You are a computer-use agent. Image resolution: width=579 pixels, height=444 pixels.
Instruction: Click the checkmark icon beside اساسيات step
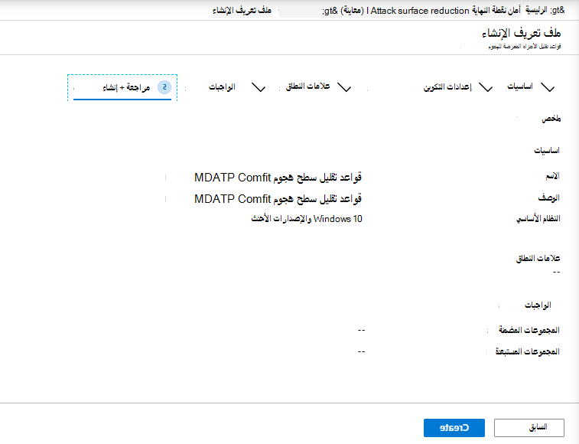point(548,88)
